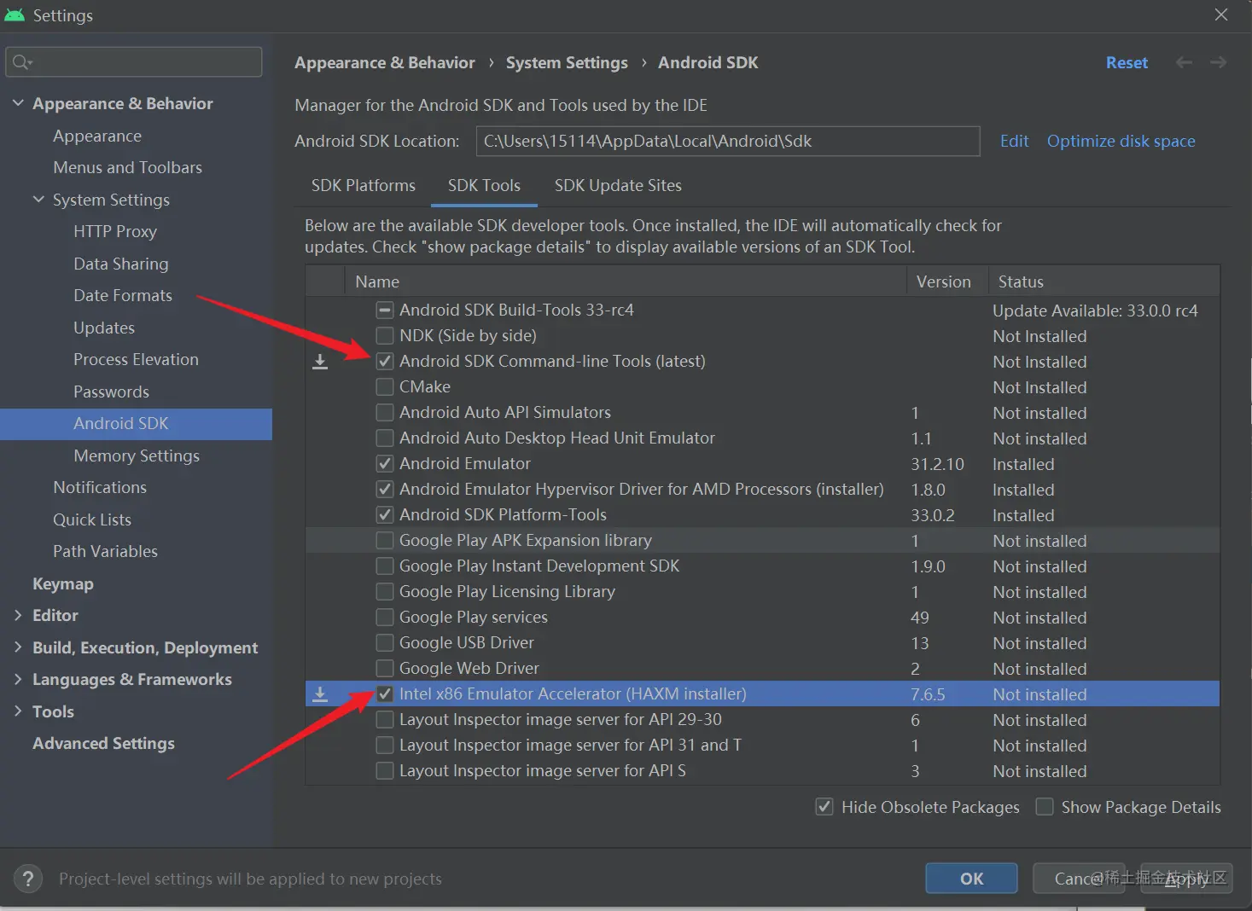1252x911 pixels.
Task: Expand the Tools section
Action: 18,711
